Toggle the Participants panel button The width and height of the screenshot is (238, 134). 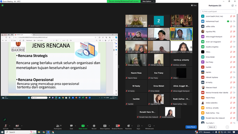point(58,127)
